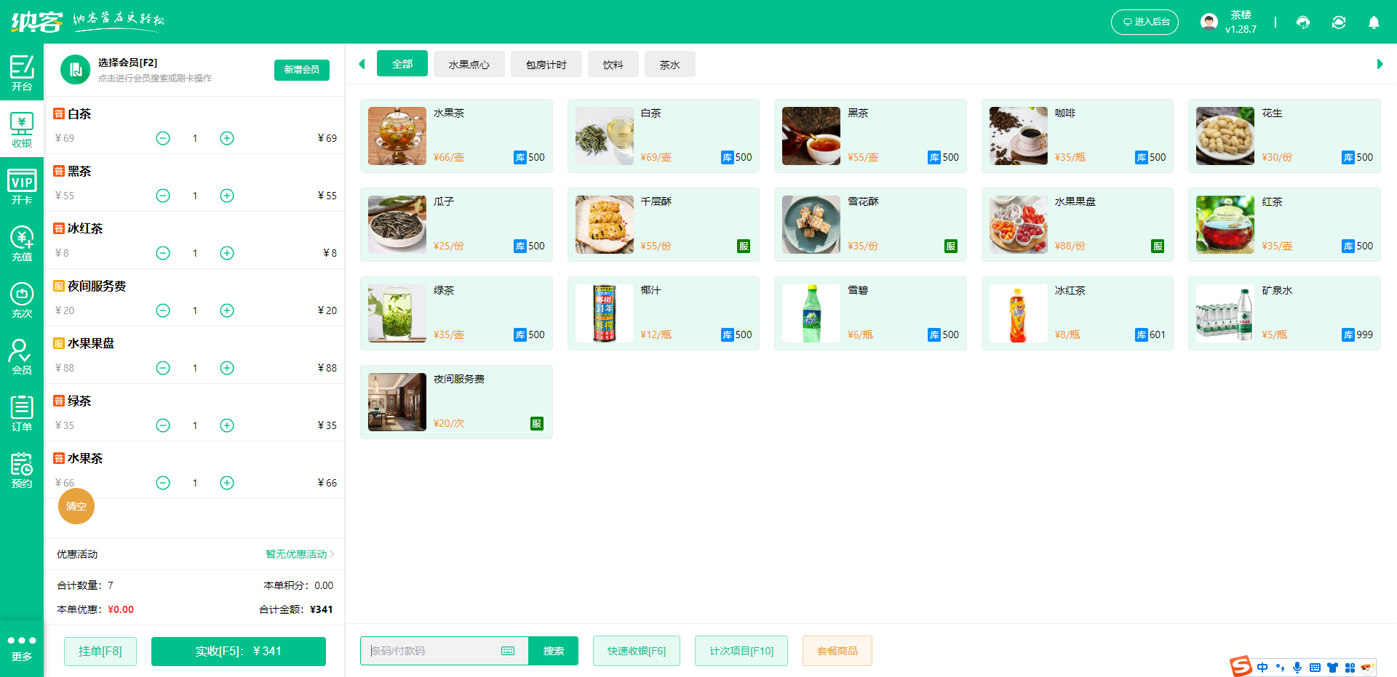The image size is (1397, 677).
Task: Increase quantity of 白茶
Action: [x=227, y=138]
